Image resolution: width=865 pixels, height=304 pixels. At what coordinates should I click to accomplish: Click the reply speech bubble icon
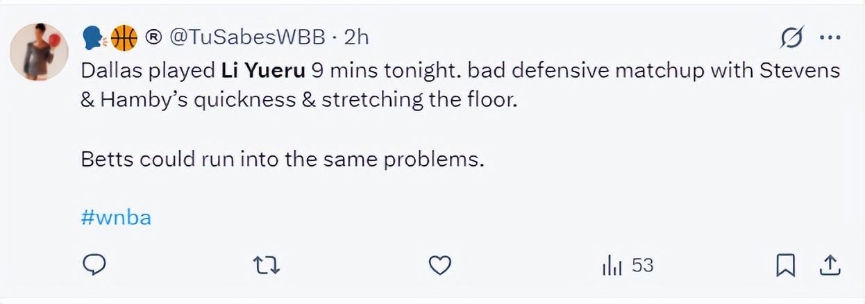[x=94, y=264]
